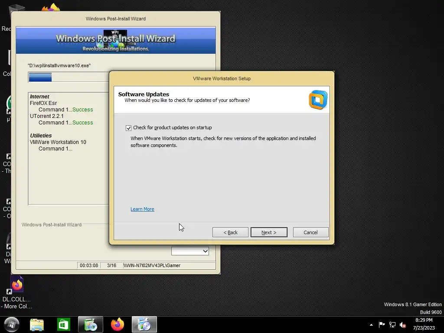
Task: Click the Utilieties category heading
Action: 41,136
